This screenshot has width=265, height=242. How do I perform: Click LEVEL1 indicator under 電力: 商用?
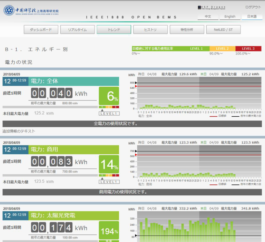[109, 182]
